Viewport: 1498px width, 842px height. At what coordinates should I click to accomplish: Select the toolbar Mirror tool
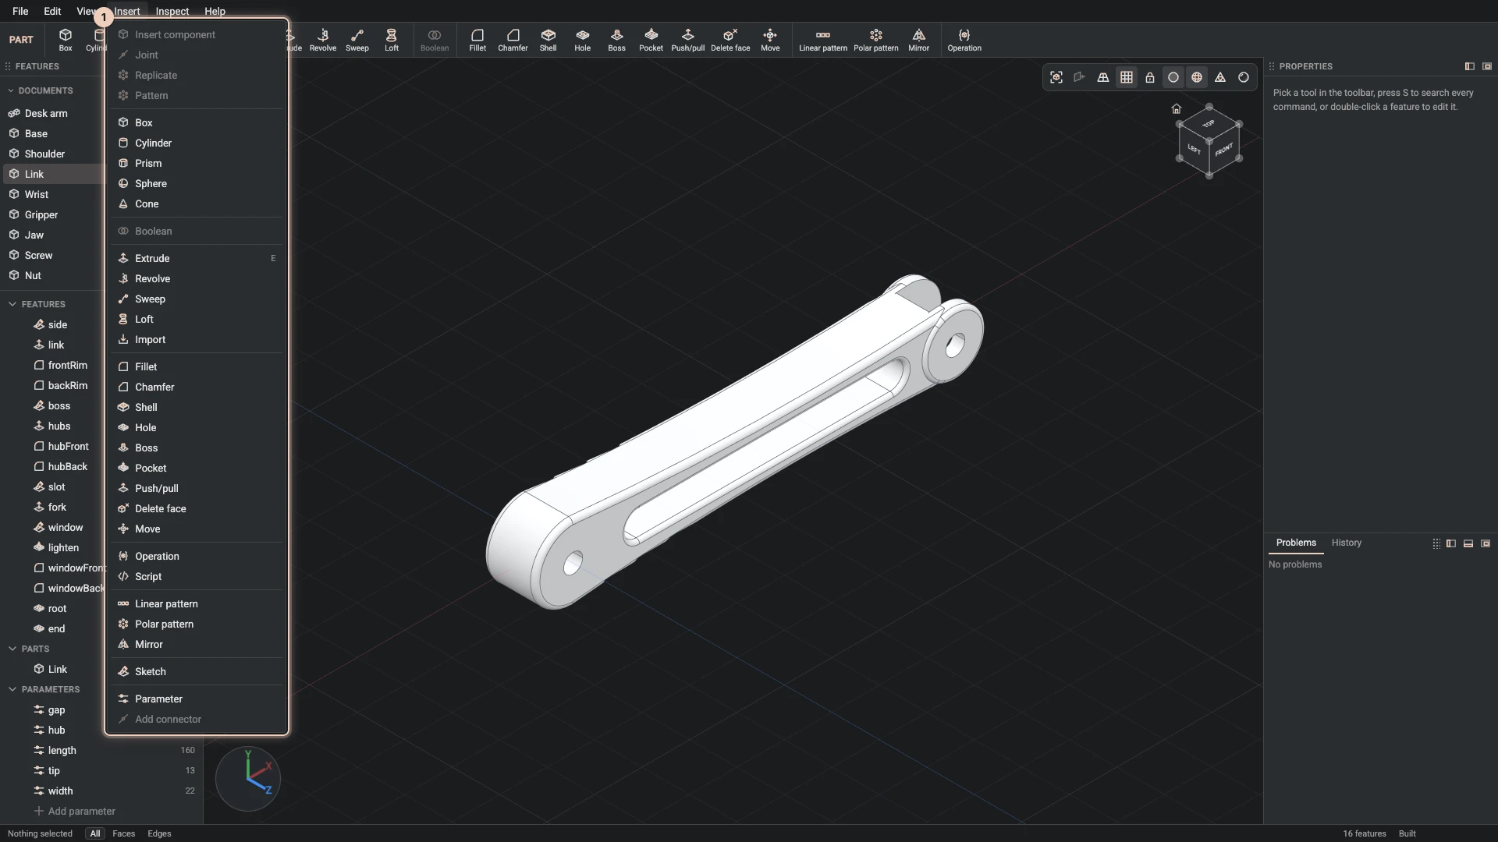click(919, 40)
